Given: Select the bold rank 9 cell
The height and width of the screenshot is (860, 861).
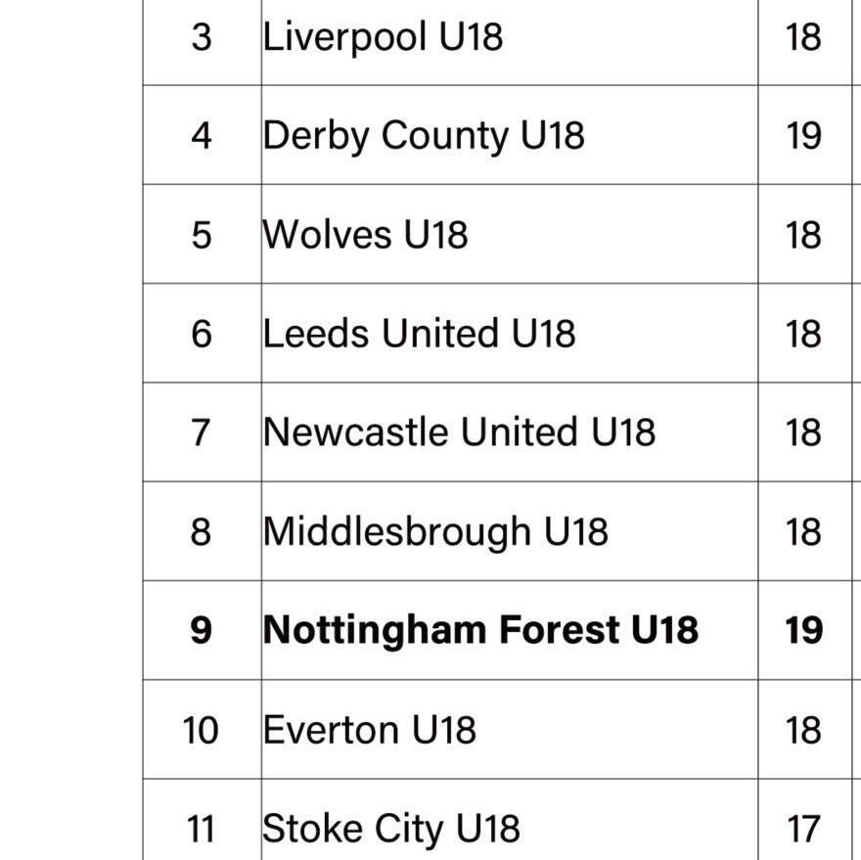Looking at the screenshot, I should [x=201, y=630].
